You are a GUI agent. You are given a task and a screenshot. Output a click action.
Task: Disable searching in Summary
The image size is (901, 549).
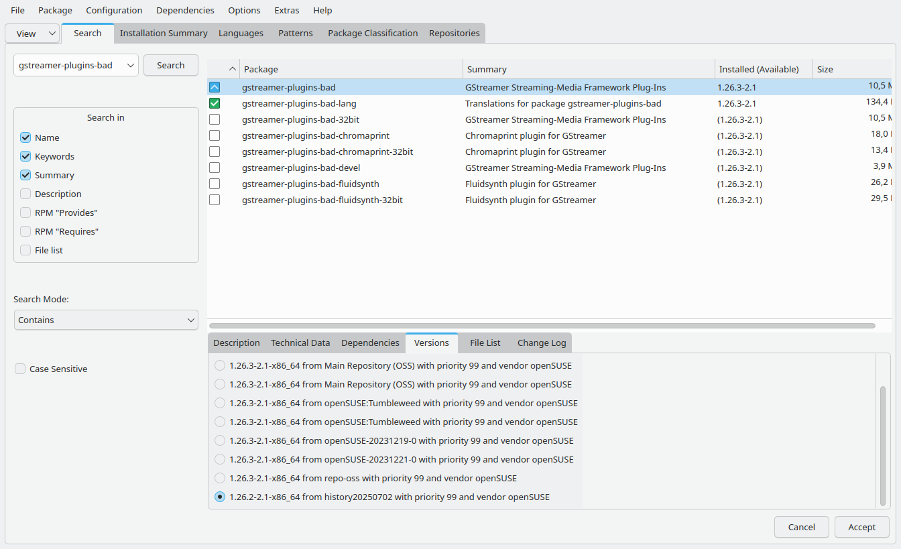pos(25,175)
